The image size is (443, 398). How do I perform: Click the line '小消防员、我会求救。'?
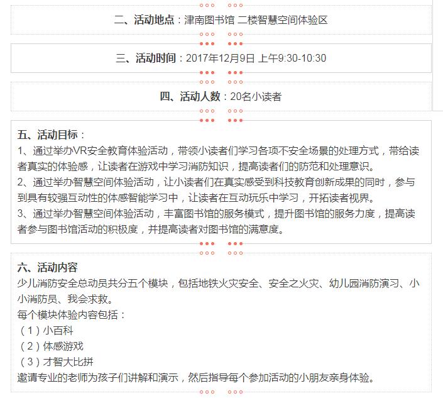coord(65,299)
